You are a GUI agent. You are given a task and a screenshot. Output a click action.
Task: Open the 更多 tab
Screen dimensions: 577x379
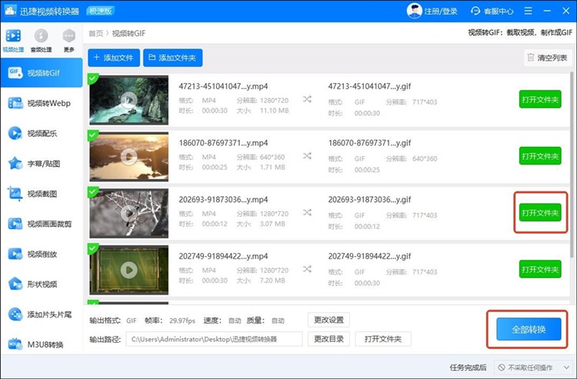68,41
